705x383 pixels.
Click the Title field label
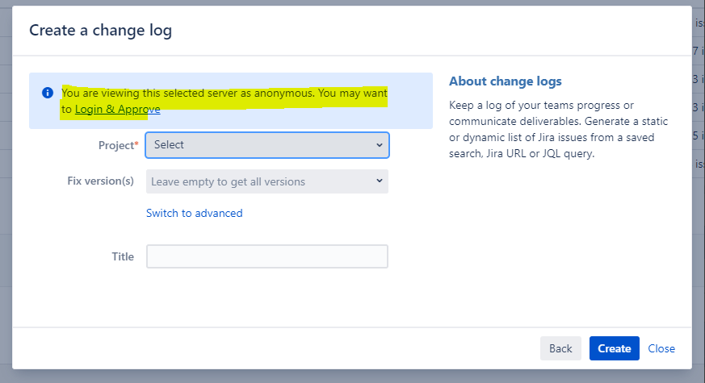(x=123, y=256)
